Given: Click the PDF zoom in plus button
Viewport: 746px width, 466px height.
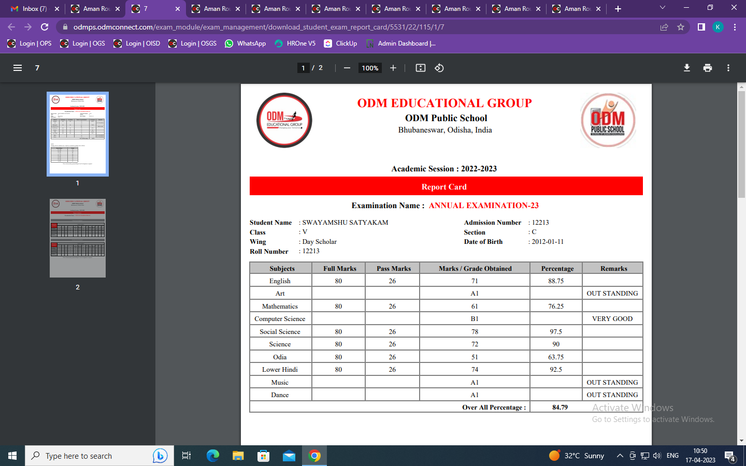Looking at the screenshot, I should 393,68.
